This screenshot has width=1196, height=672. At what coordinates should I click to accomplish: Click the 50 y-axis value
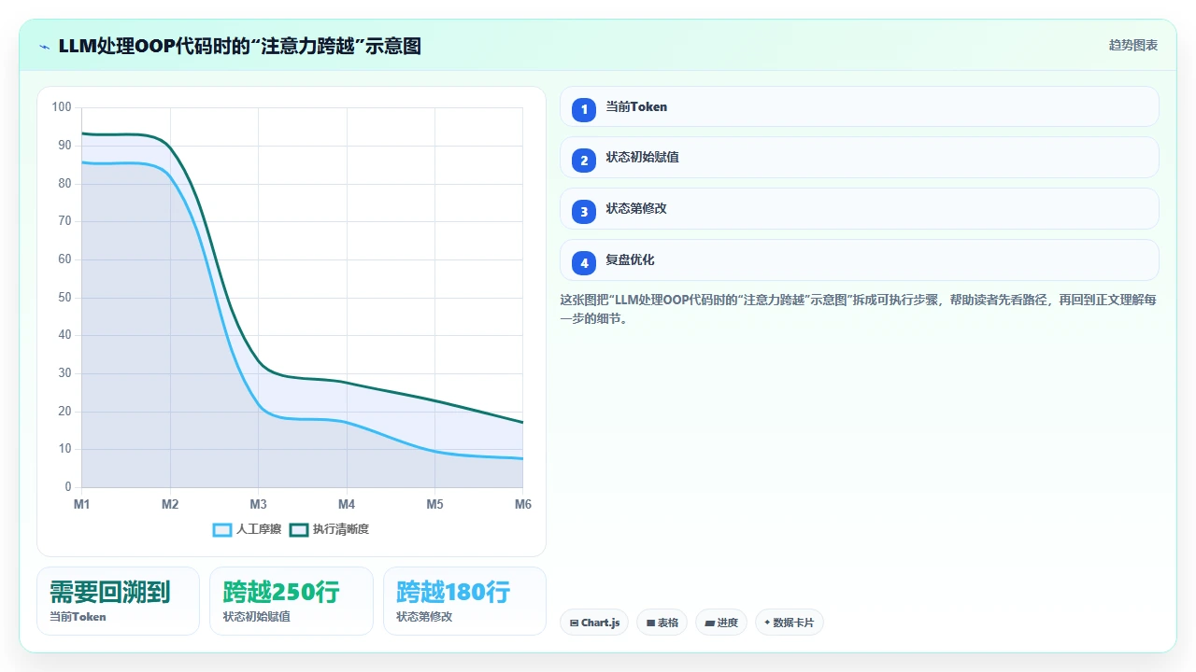[64, 297]
